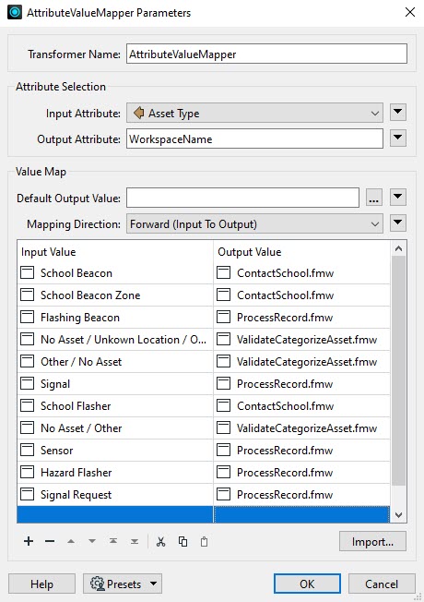Copy selected row using copy icon
Screen dimensions: 424x602
pos(183,541)
